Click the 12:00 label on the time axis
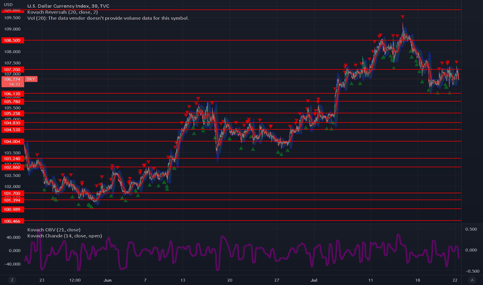 click(x=75, y=280)
